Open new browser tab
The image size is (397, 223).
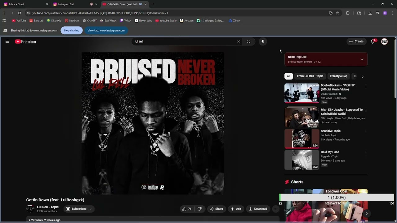coord(153,4)
